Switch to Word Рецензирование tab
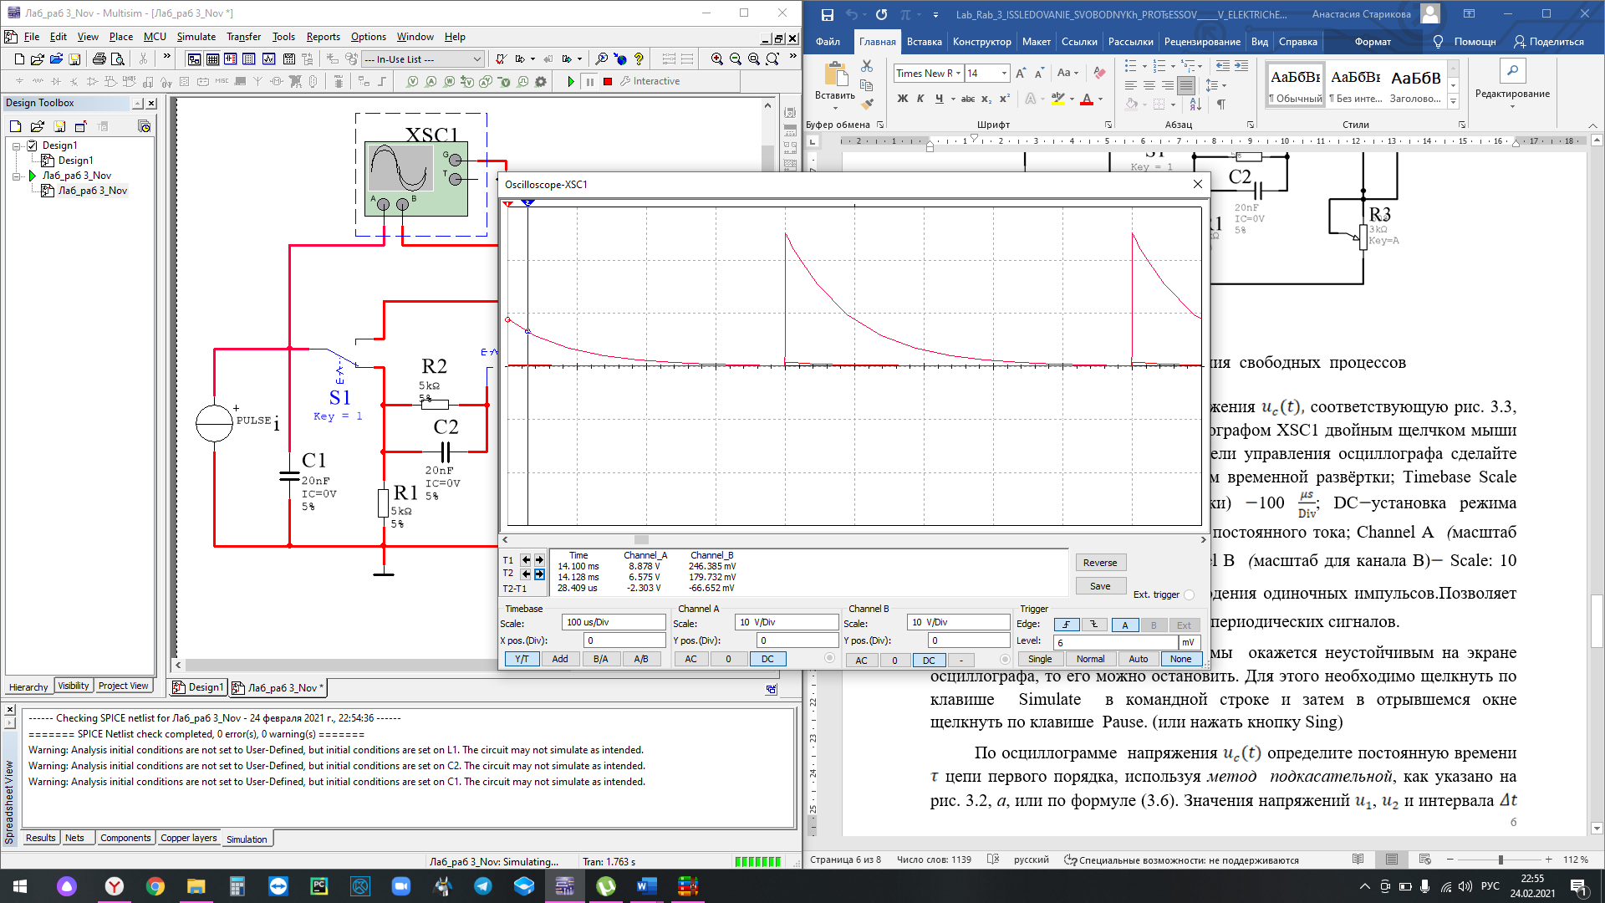Screen dimensions: 1605x903 point(1202,42)
